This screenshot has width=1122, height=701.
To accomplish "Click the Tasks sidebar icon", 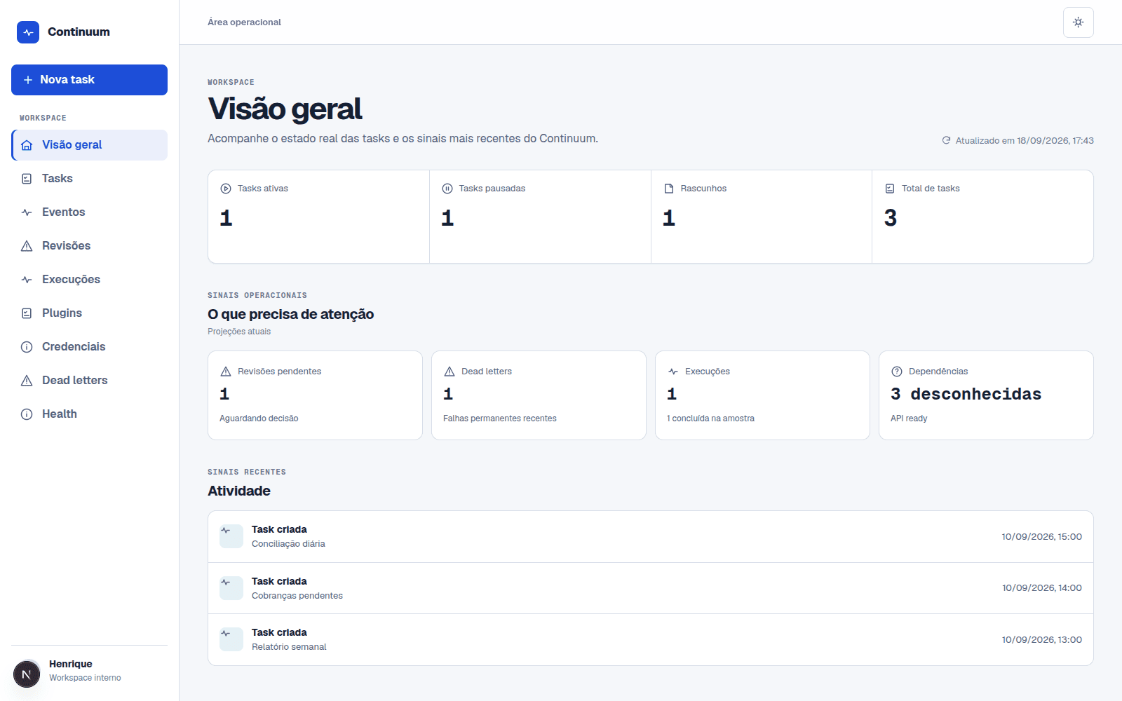I will (27, 179).
